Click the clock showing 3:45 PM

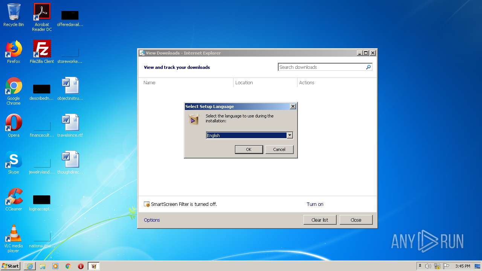462,266
